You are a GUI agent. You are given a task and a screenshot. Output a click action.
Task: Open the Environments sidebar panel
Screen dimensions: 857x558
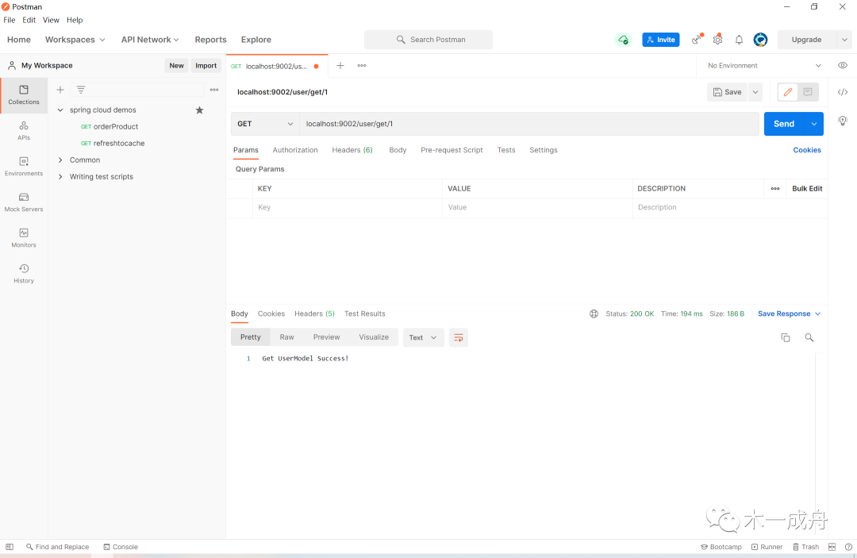pyautogui.click(x=24, y=167)
